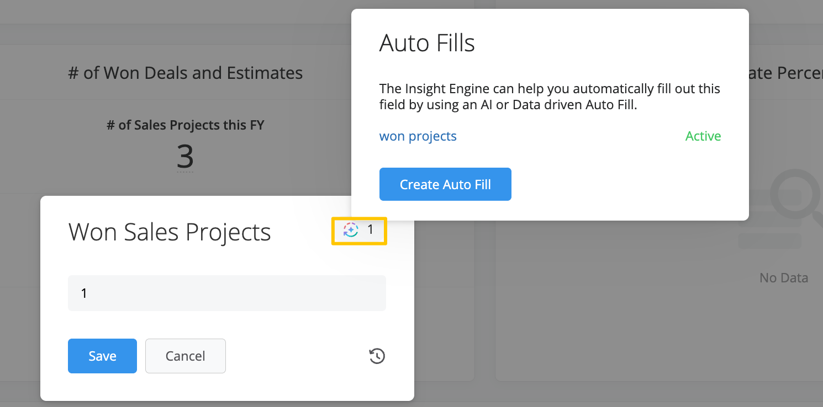The width and height of the screenshot is (823, 407).
Task: Open the "won projects" auto fill link
Action: 418,136
